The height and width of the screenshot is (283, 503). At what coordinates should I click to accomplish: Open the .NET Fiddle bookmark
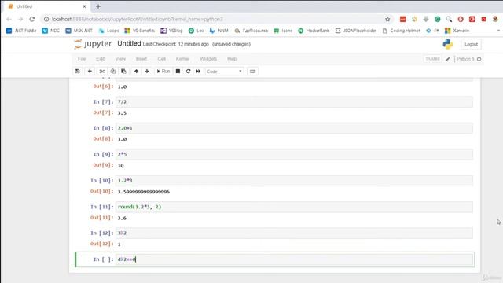[x=21, y=31]
